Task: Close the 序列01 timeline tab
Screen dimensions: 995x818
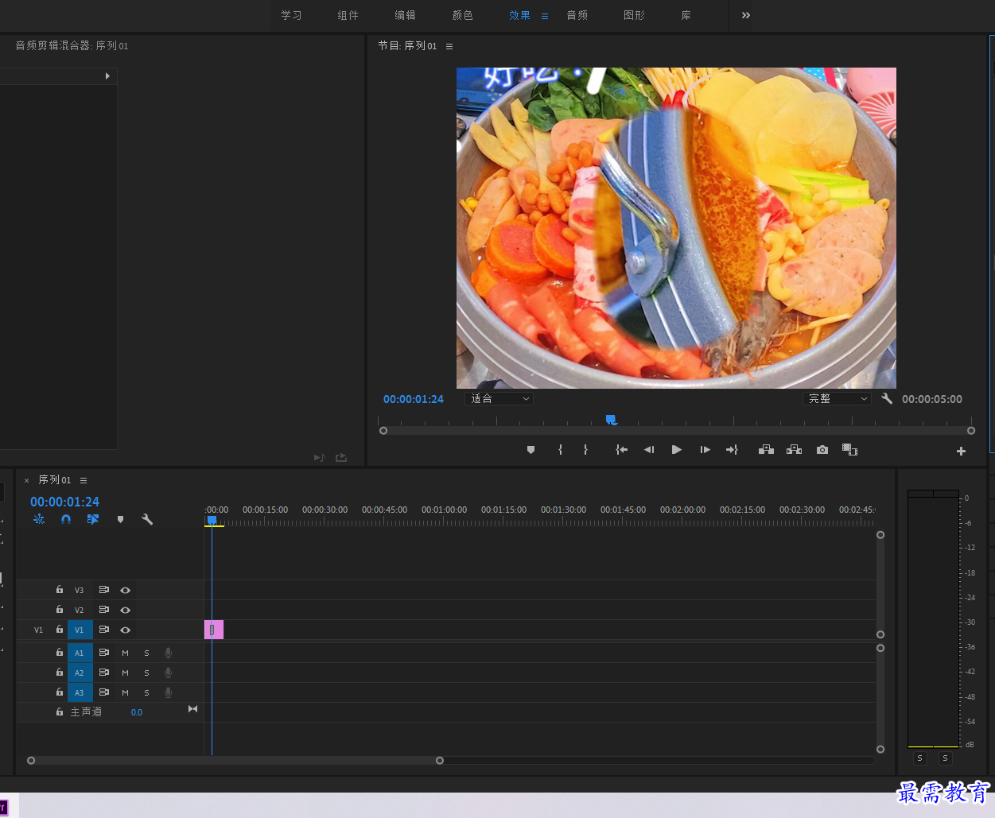Action: [26, 480]
